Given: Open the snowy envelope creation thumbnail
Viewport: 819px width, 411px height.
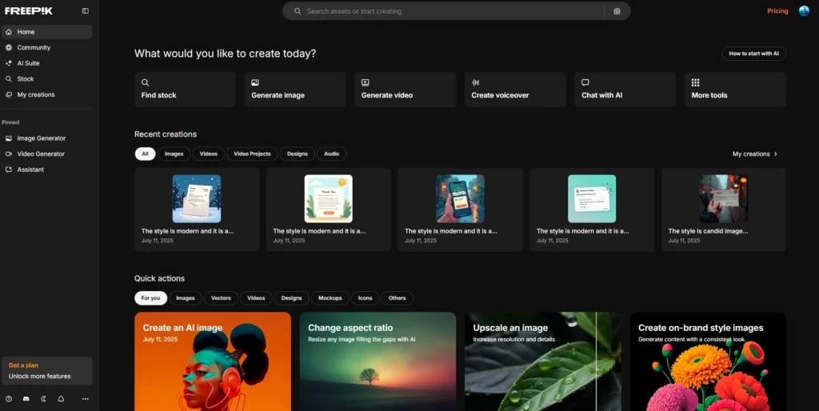Looking at the screenshot, I should pyautogui.click(x=197, y=199).
